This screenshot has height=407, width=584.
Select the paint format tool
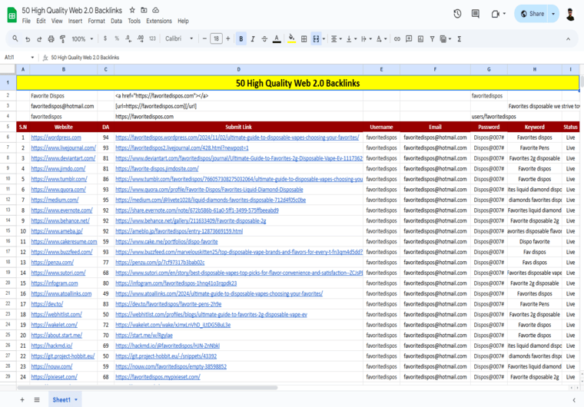(64, 38)
